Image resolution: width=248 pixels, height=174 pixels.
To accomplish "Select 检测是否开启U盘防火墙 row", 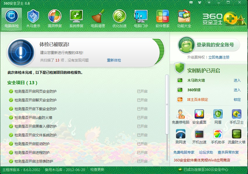I will 78,118.
